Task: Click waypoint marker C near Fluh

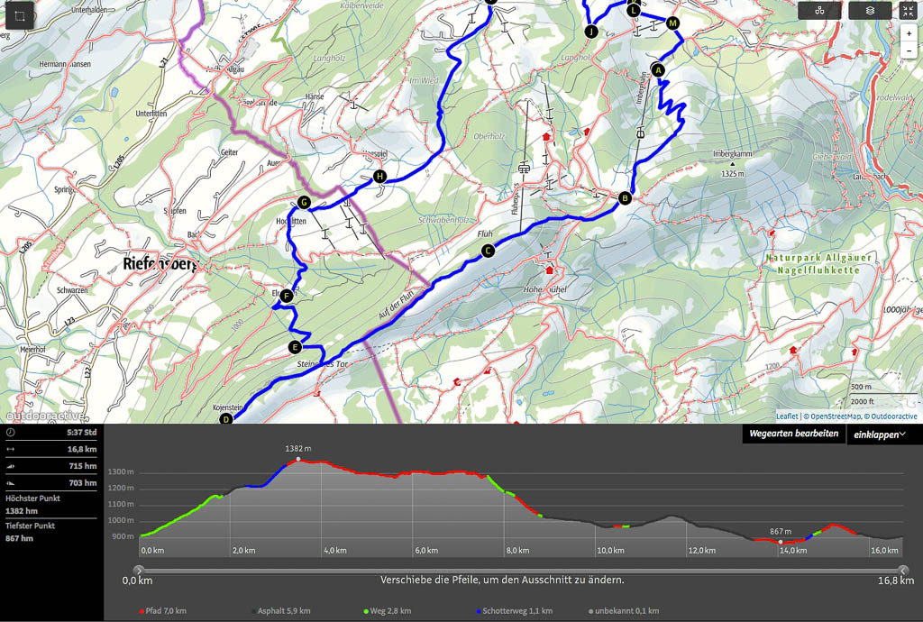Action: coord(488,252)
